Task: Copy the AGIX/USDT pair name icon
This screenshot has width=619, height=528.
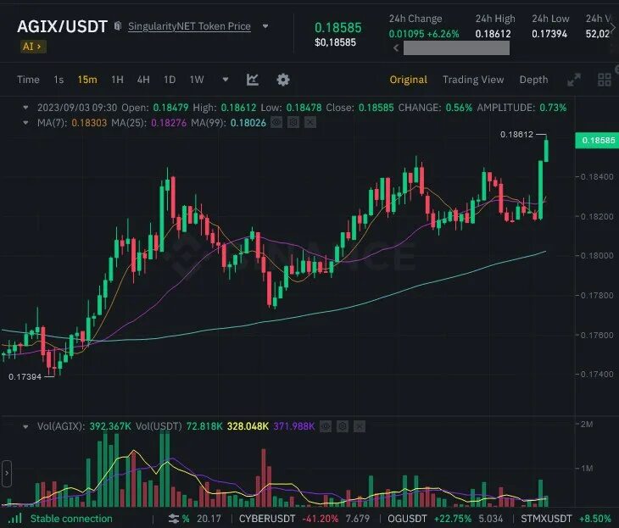Action: click(x=118, y=26)
